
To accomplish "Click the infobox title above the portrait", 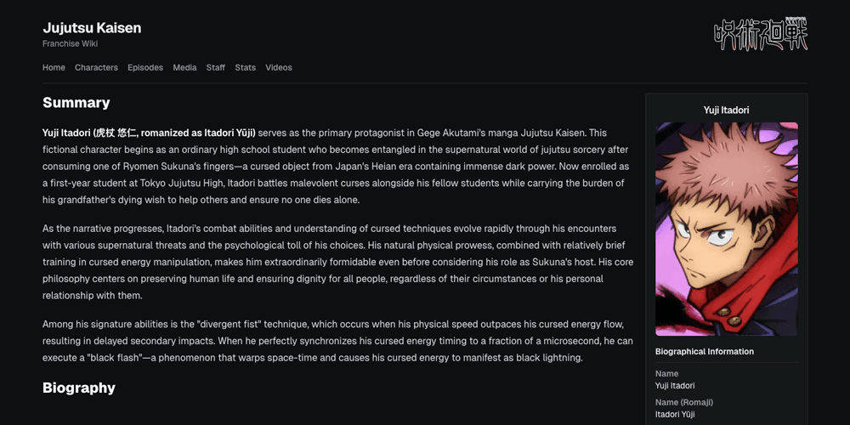I will pos(726,110).
